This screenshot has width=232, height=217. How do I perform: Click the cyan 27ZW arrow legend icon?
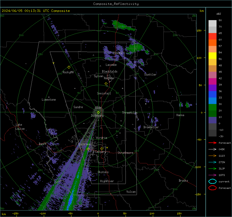212,162
